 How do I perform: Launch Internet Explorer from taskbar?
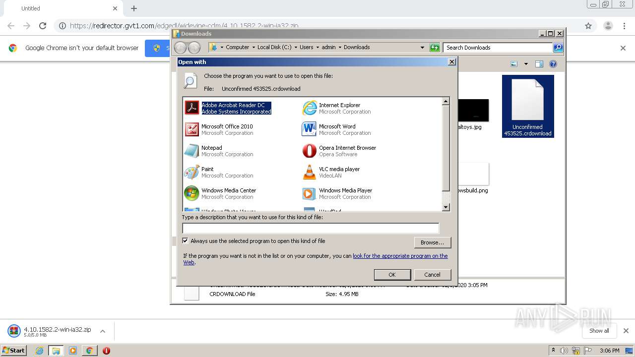pyautogui.click(x=39, y=351)
